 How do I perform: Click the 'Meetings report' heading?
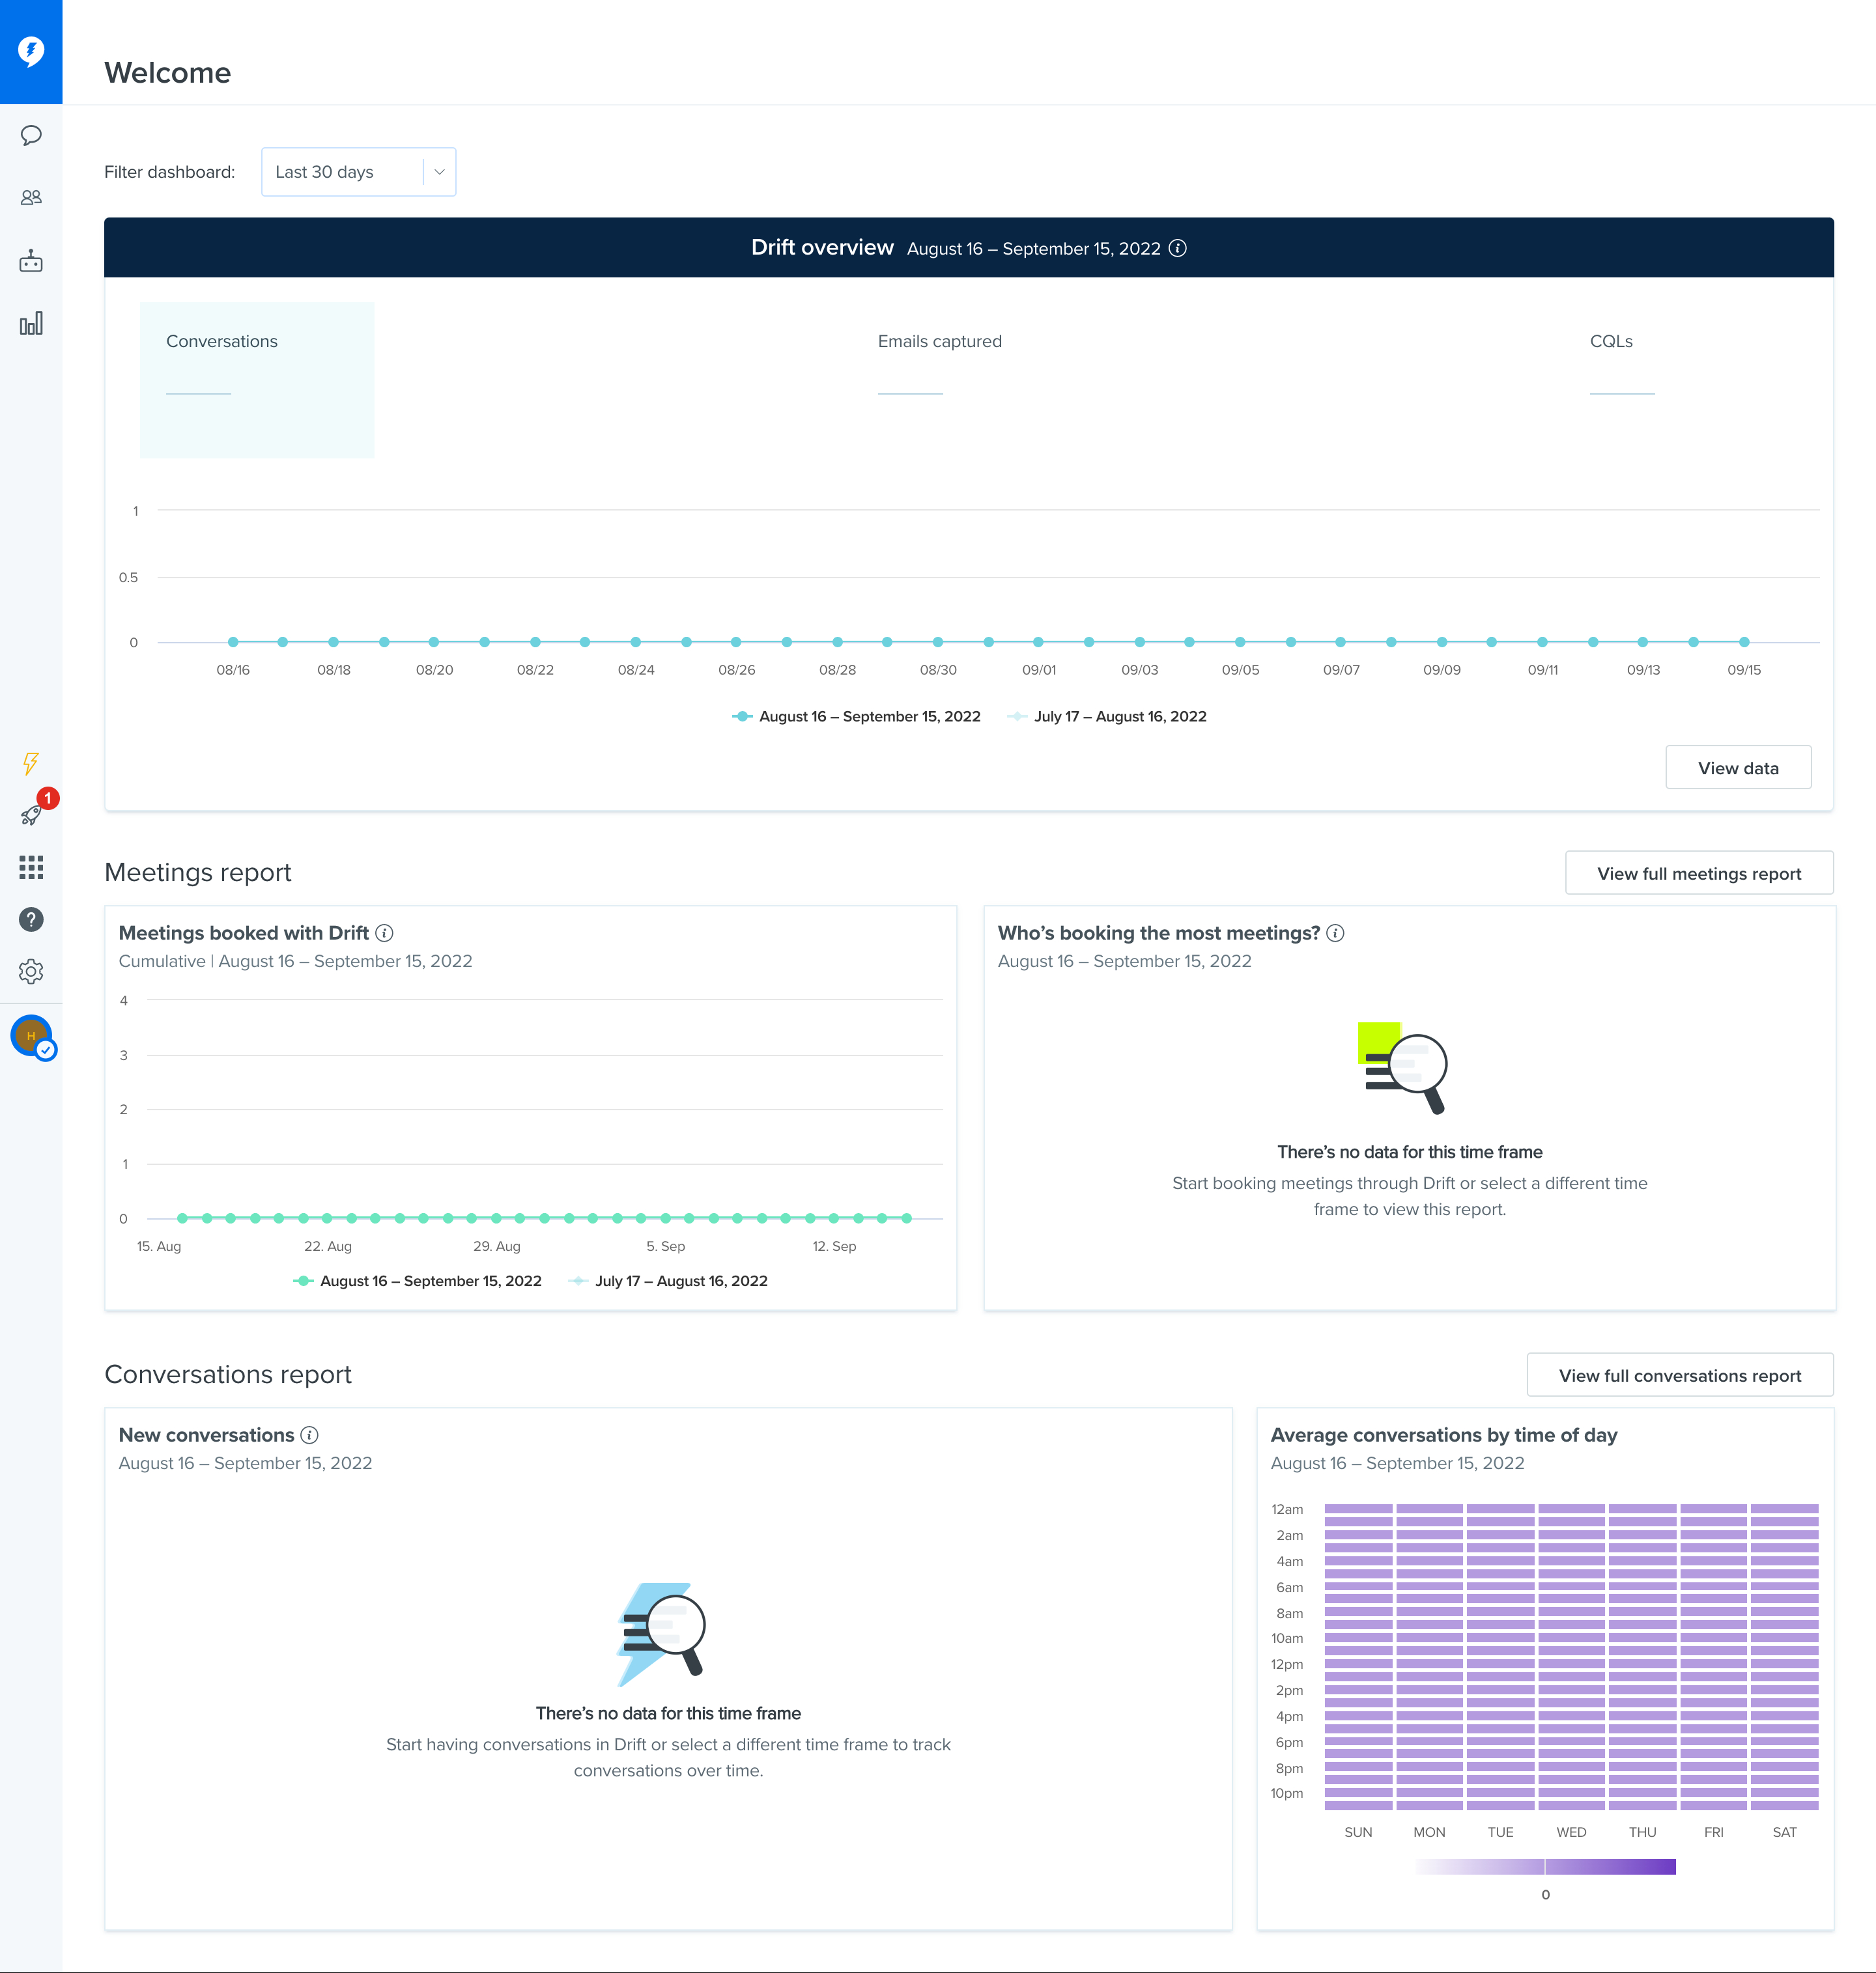pyautogui.click(x=198, y=873)
